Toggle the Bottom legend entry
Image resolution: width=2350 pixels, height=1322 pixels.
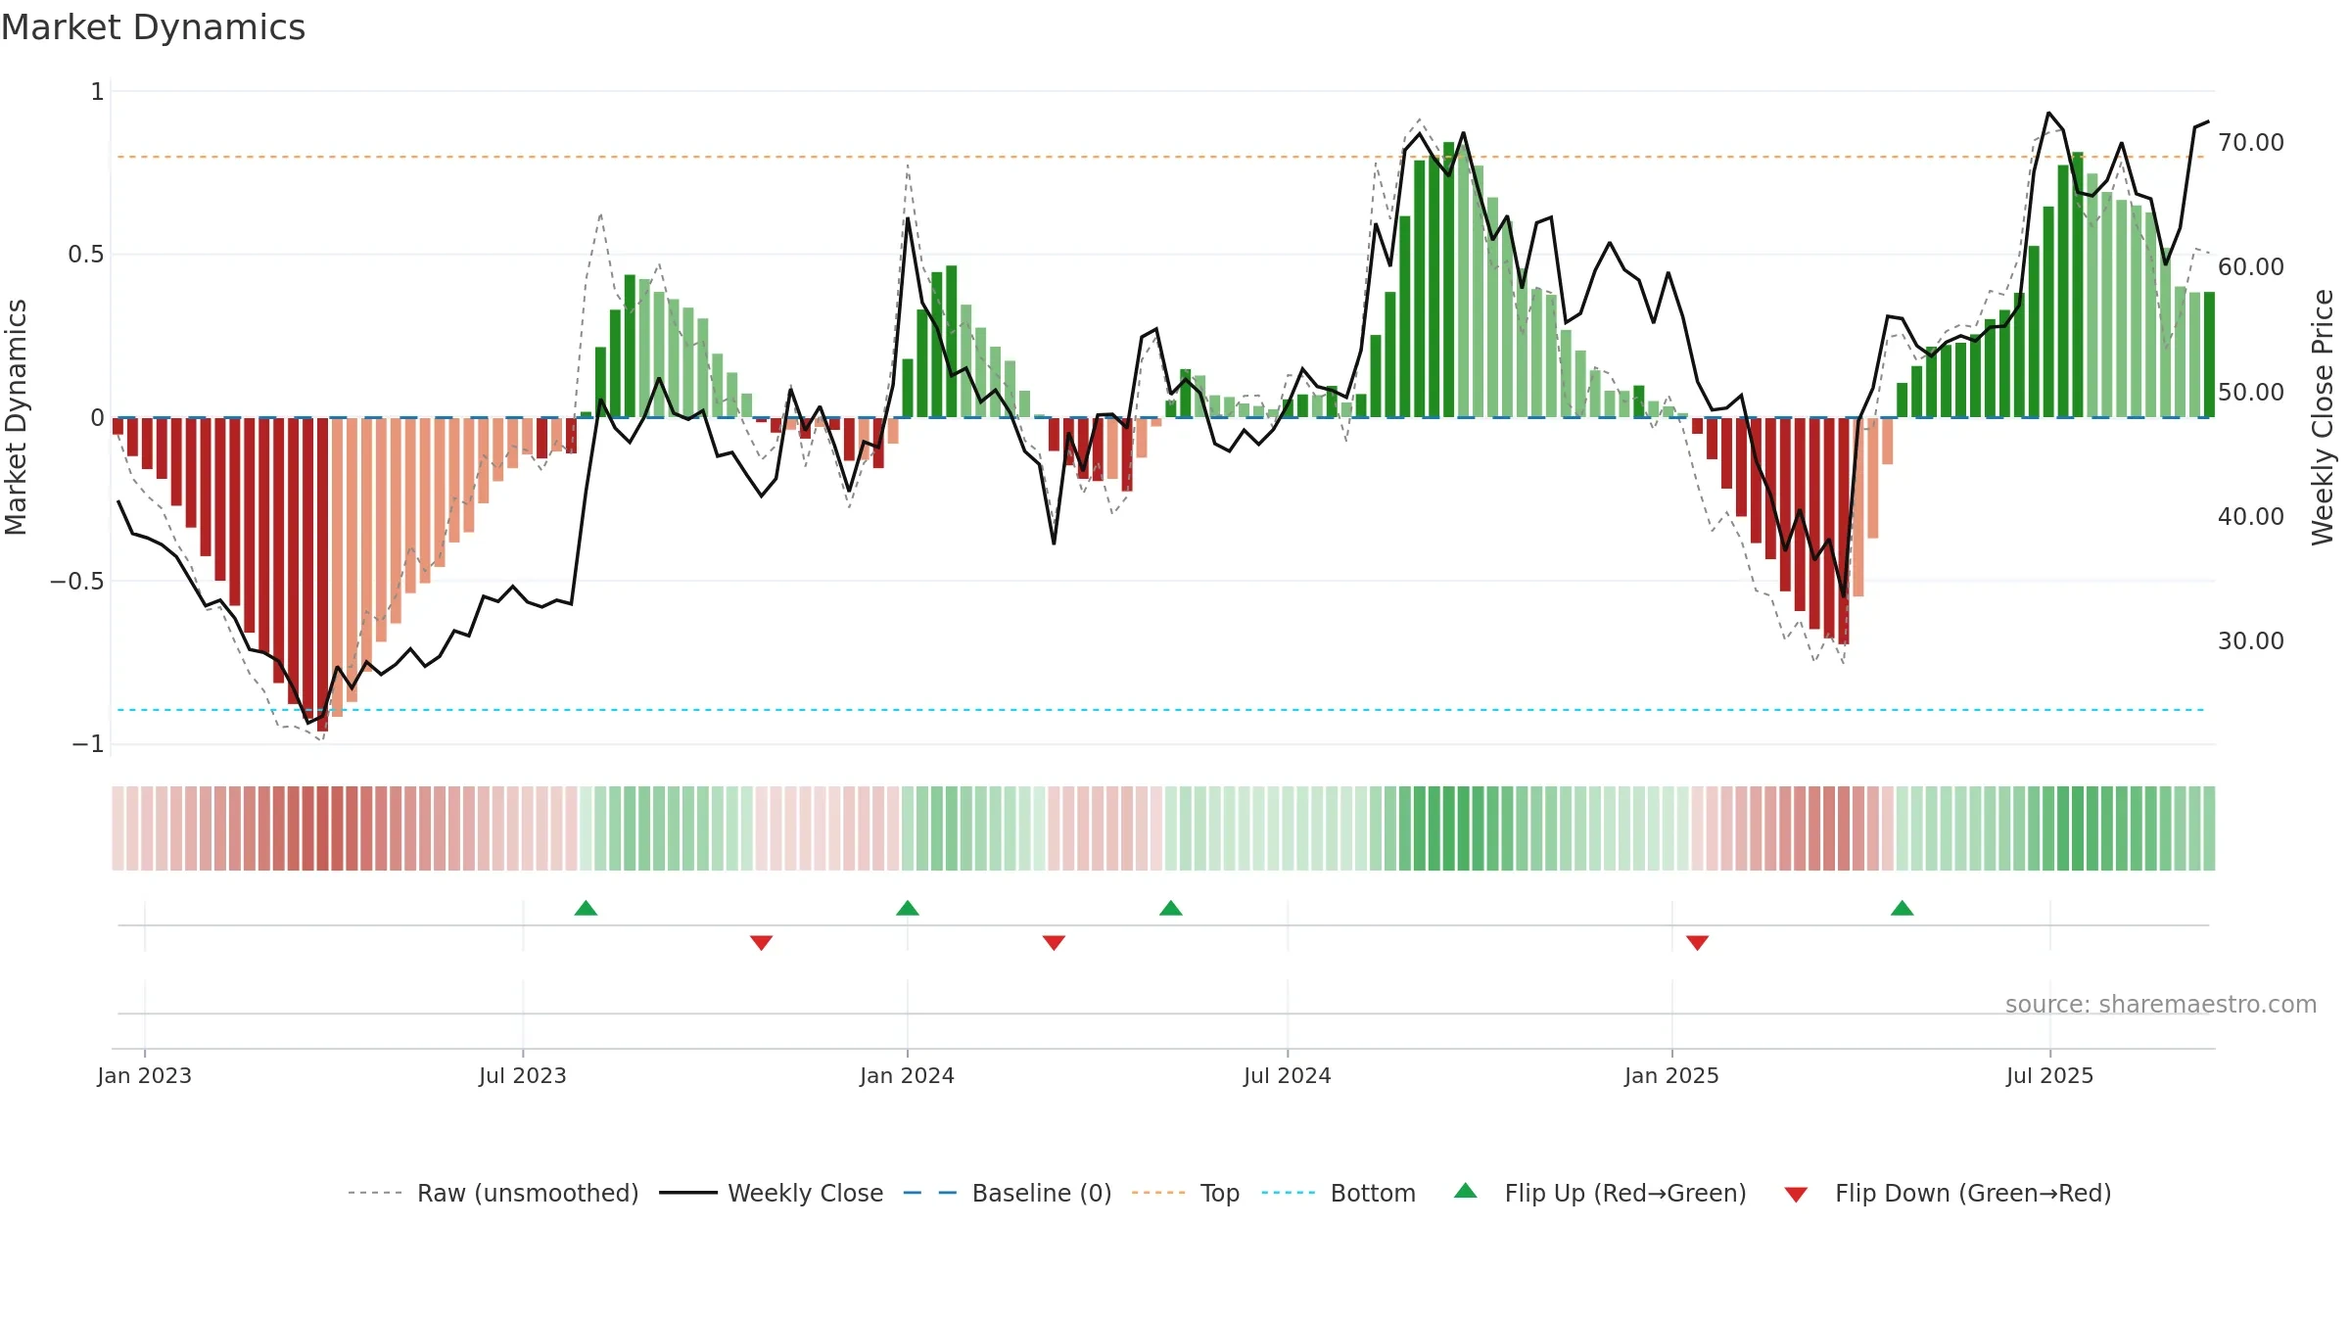click(1339, 1193)
